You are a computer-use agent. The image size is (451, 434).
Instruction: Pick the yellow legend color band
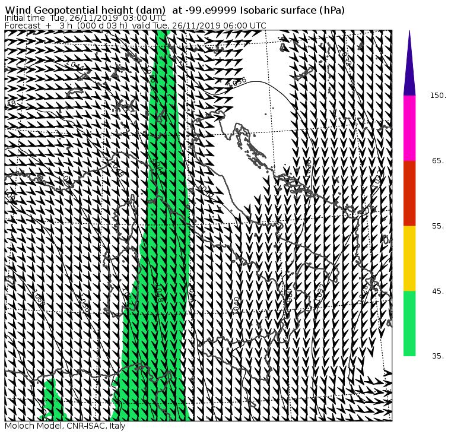tap(409, 258)
